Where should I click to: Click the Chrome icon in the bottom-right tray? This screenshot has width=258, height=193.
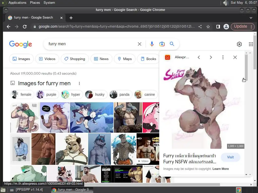coord(239,190)
